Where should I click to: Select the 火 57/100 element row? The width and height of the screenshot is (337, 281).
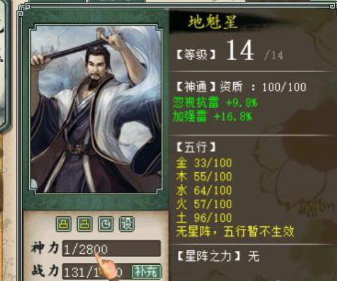tap(204, 204)
